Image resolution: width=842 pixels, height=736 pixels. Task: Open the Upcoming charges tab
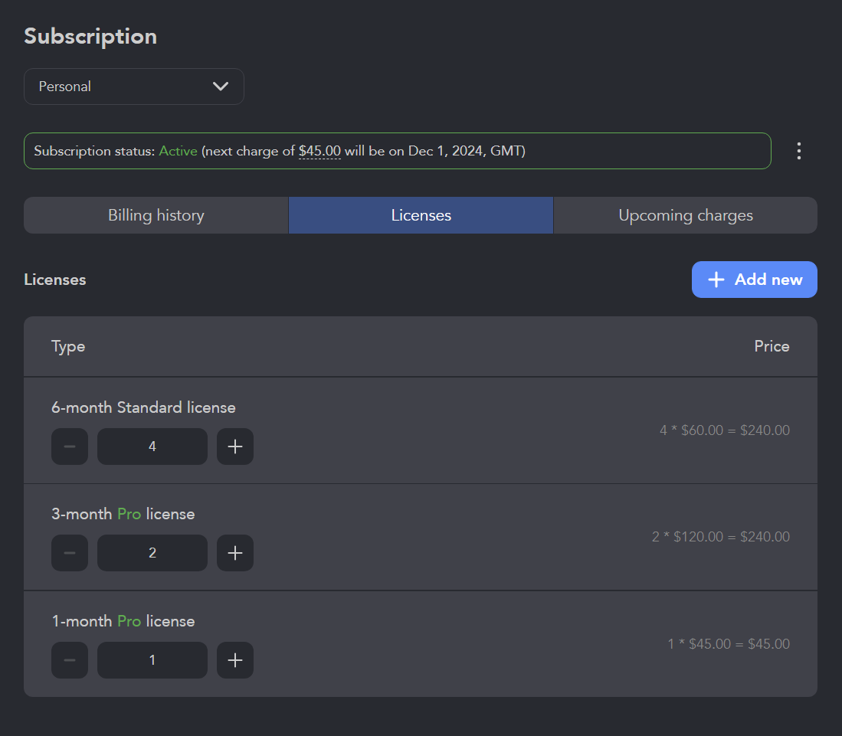click(x=685, y=215)
